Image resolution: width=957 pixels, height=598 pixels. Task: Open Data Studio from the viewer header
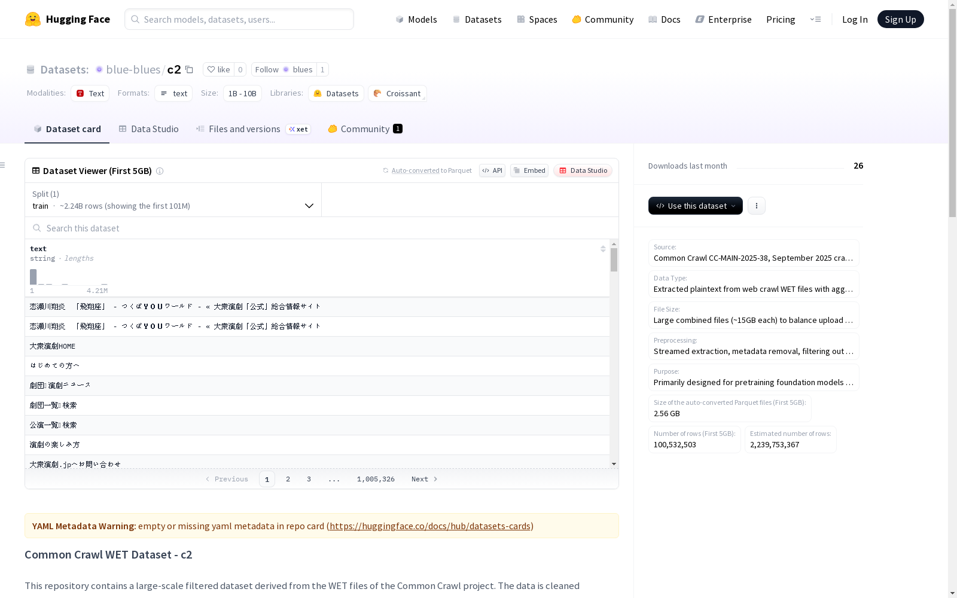pos(583,170)
